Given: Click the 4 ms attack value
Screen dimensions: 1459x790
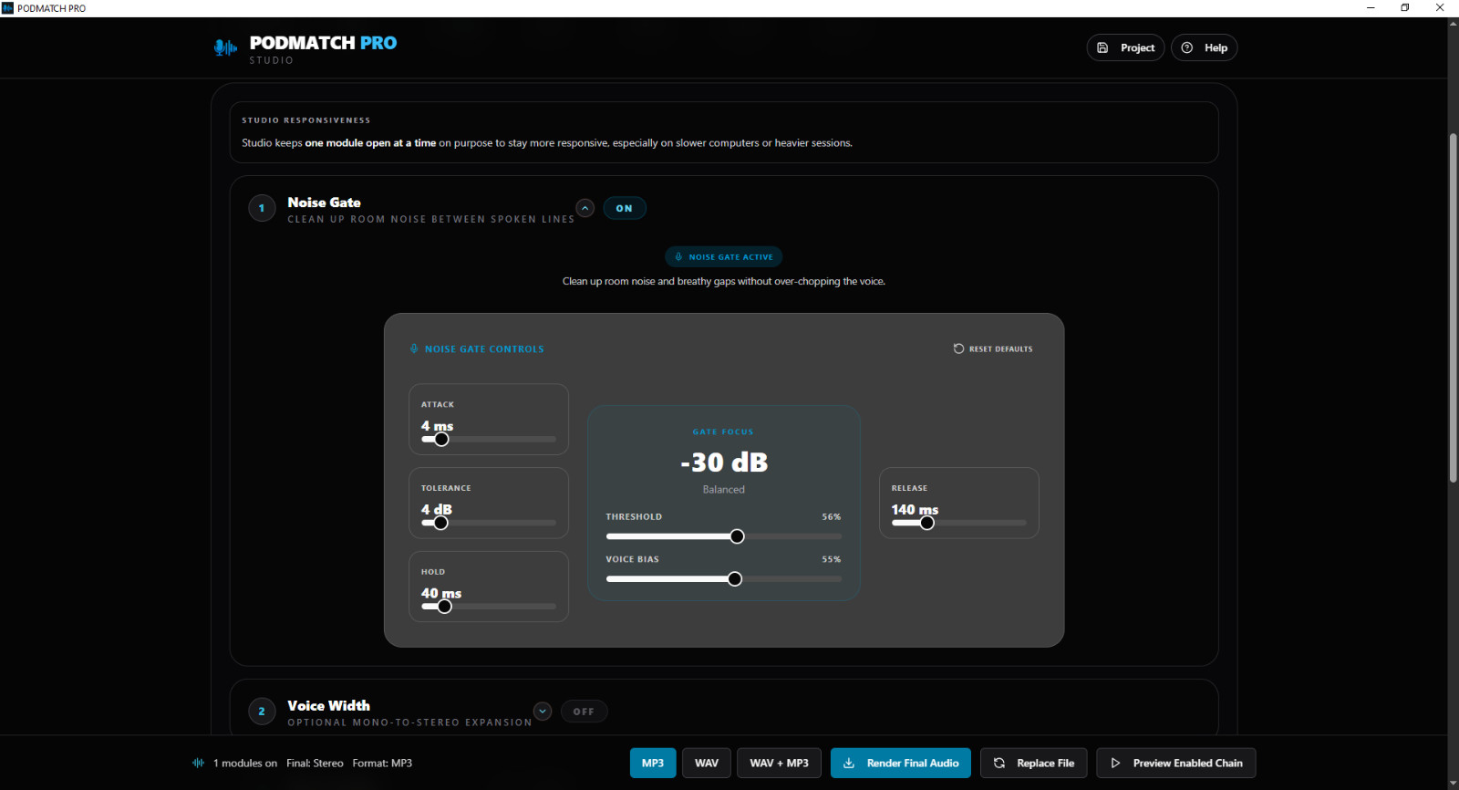Looking at the screenshot, I should click(437, 426).
